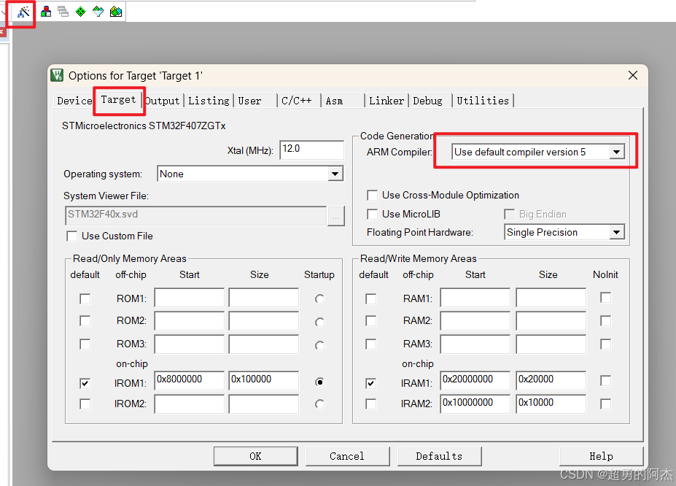Uncheck the IROM1 default checkbox
This screenshot has height=486, width=676.
(x=85, y=383)
